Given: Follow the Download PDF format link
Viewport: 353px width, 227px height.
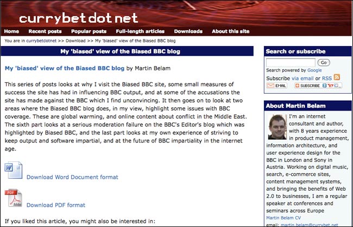Looking at the screenshot, I should [x=56, y=205].
